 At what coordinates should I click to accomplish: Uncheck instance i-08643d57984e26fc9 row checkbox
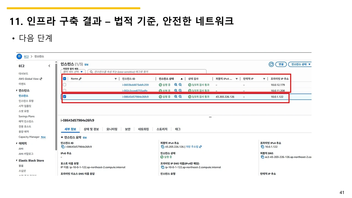[65, 97]
